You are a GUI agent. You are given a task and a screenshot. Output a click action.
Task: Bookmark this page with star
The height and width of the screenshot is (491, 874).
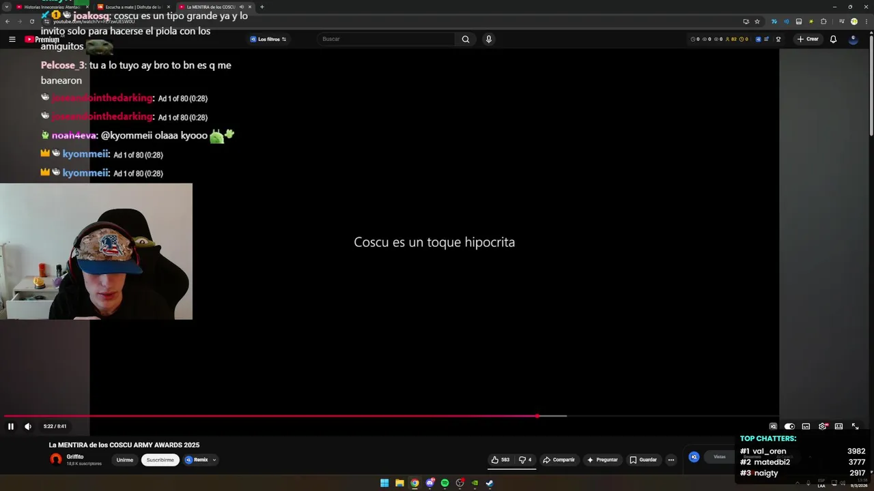coord(757,21)
